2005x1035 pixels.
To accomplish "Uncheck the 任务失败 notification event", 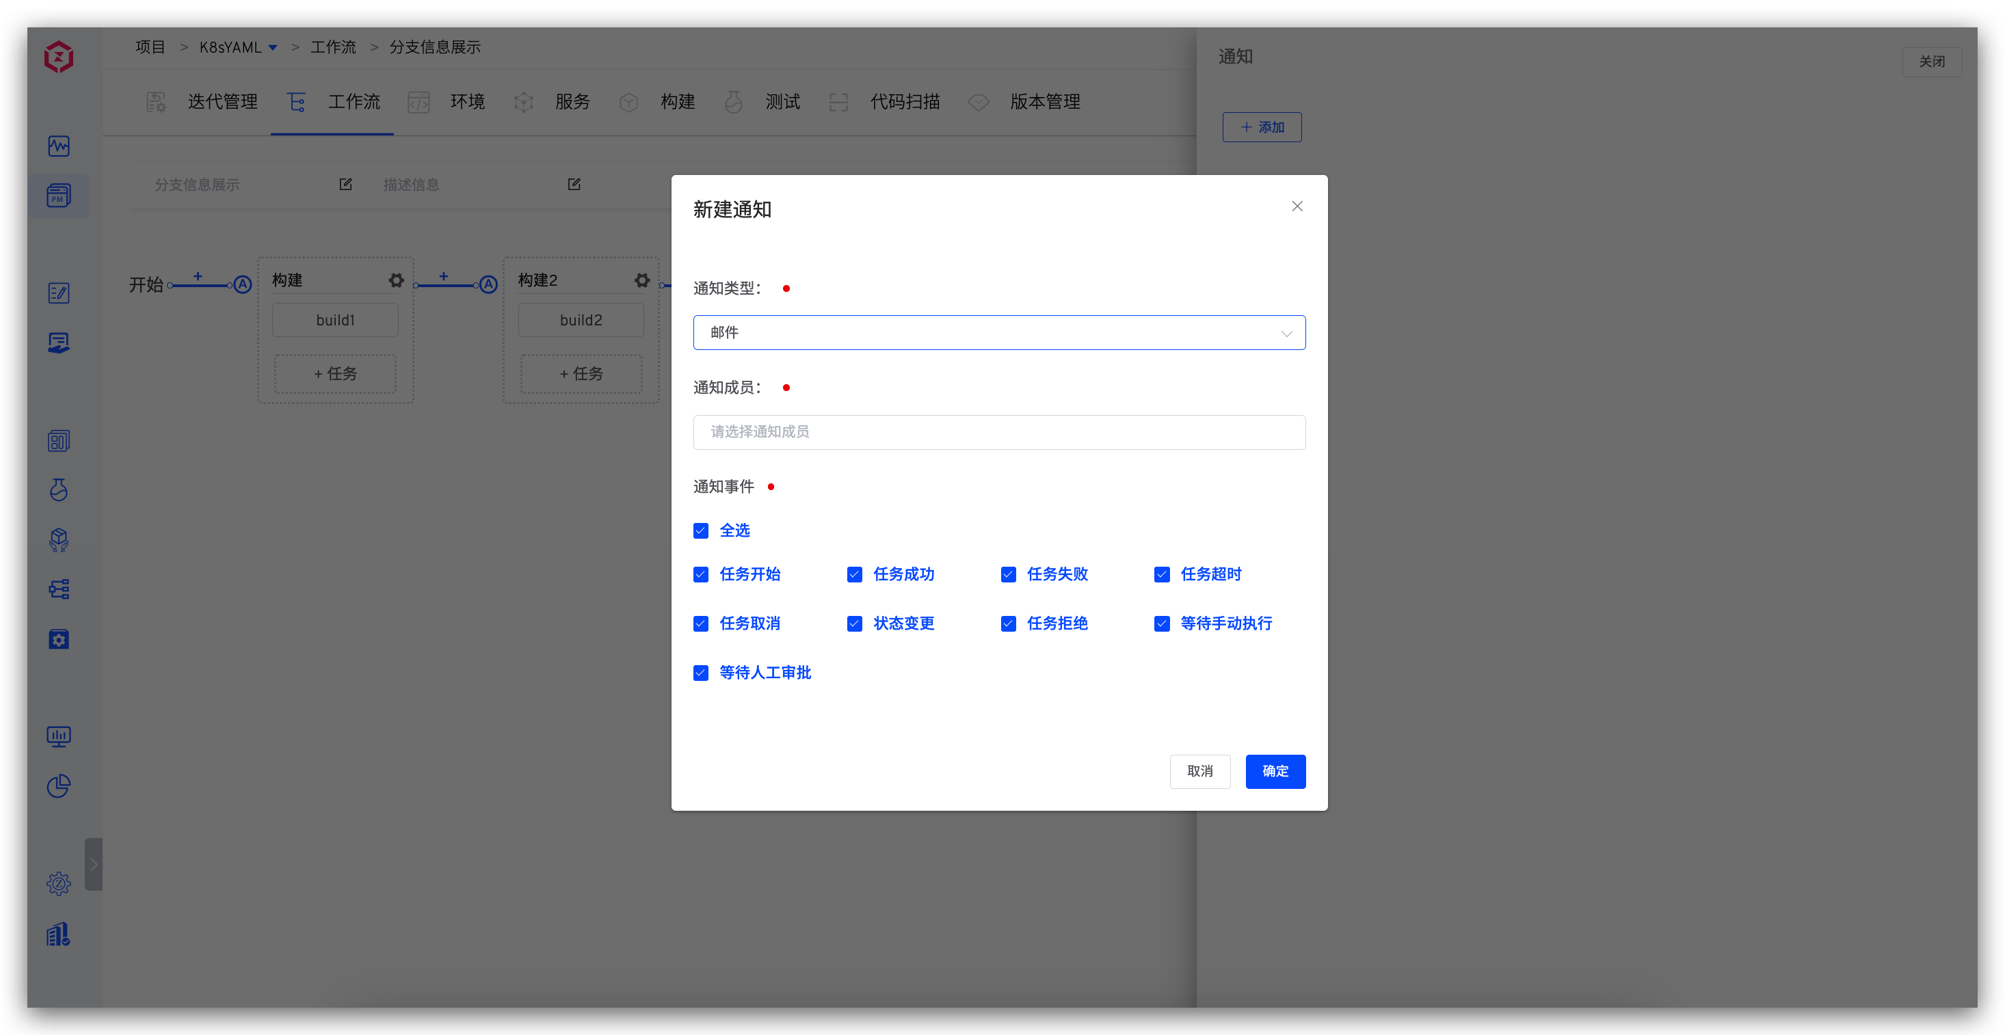I will click(1008, 574).
